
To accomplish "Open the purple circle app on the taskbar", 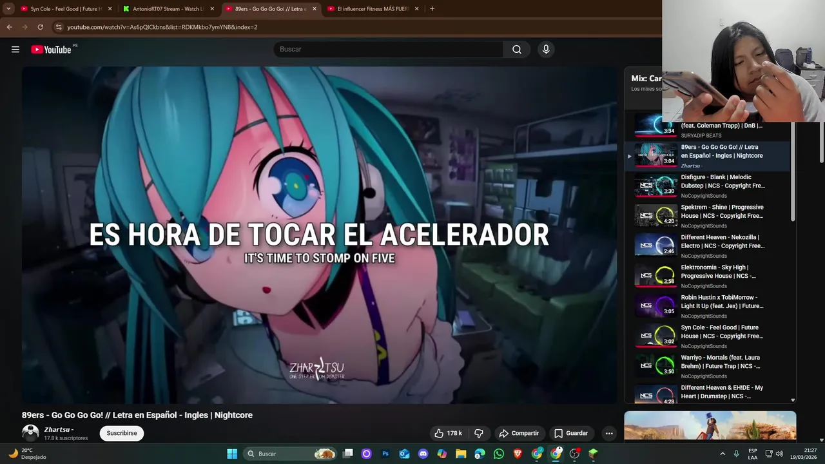I will (x=367, y=454).
